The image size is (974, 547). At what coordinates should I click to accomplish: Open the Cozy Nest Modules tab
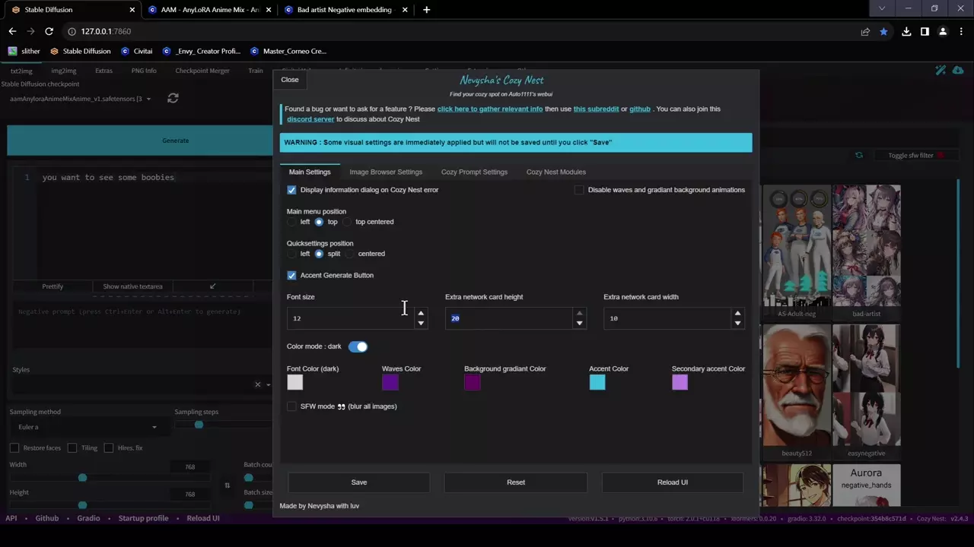(555, 172)
